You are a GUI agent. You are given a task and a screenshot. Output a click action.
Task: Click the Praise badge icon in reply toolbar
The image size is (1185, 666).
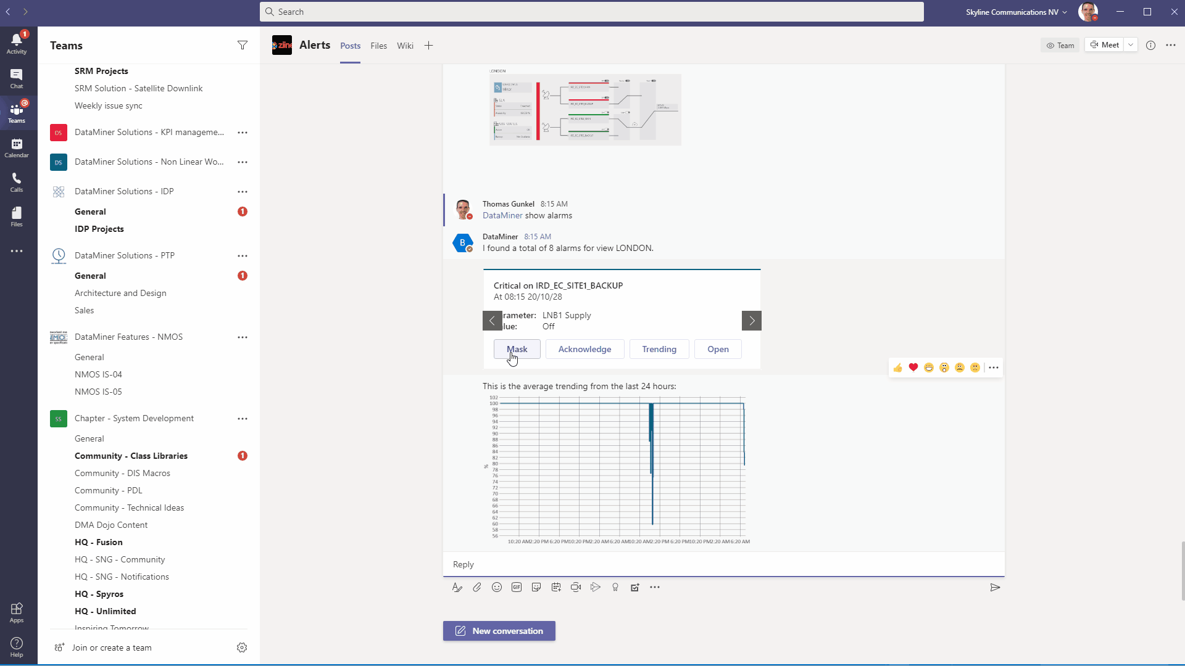[x=615, y=587]
